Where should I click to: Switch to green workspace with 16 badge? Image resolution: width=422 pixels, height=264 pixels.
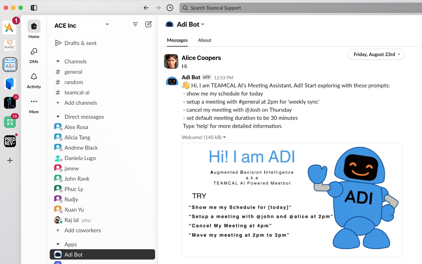(x=10, y=122)
